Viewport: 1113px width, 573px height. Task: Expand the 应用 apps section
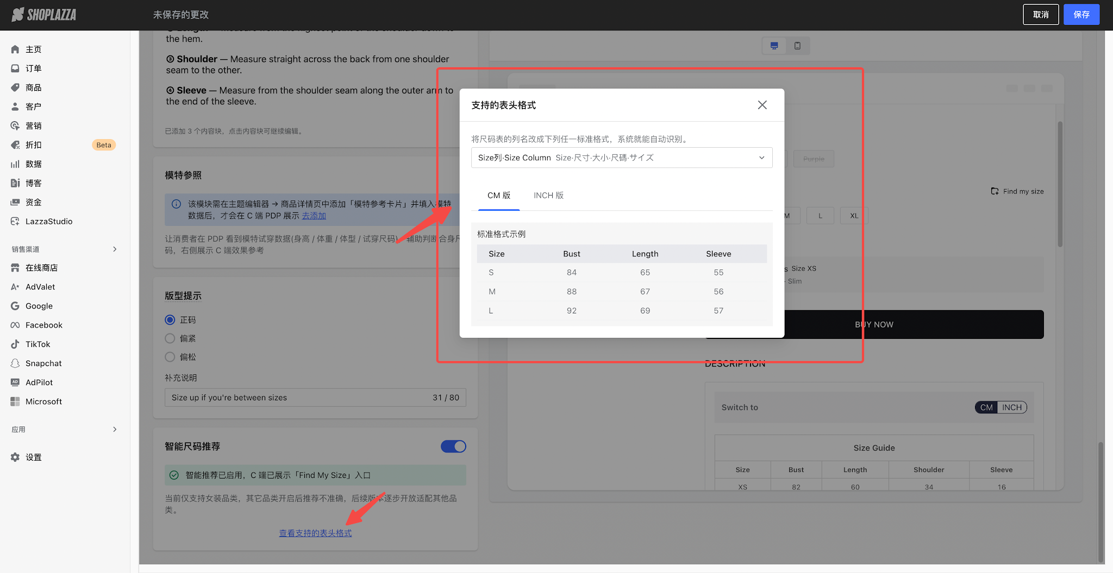[x=115, y=430]
